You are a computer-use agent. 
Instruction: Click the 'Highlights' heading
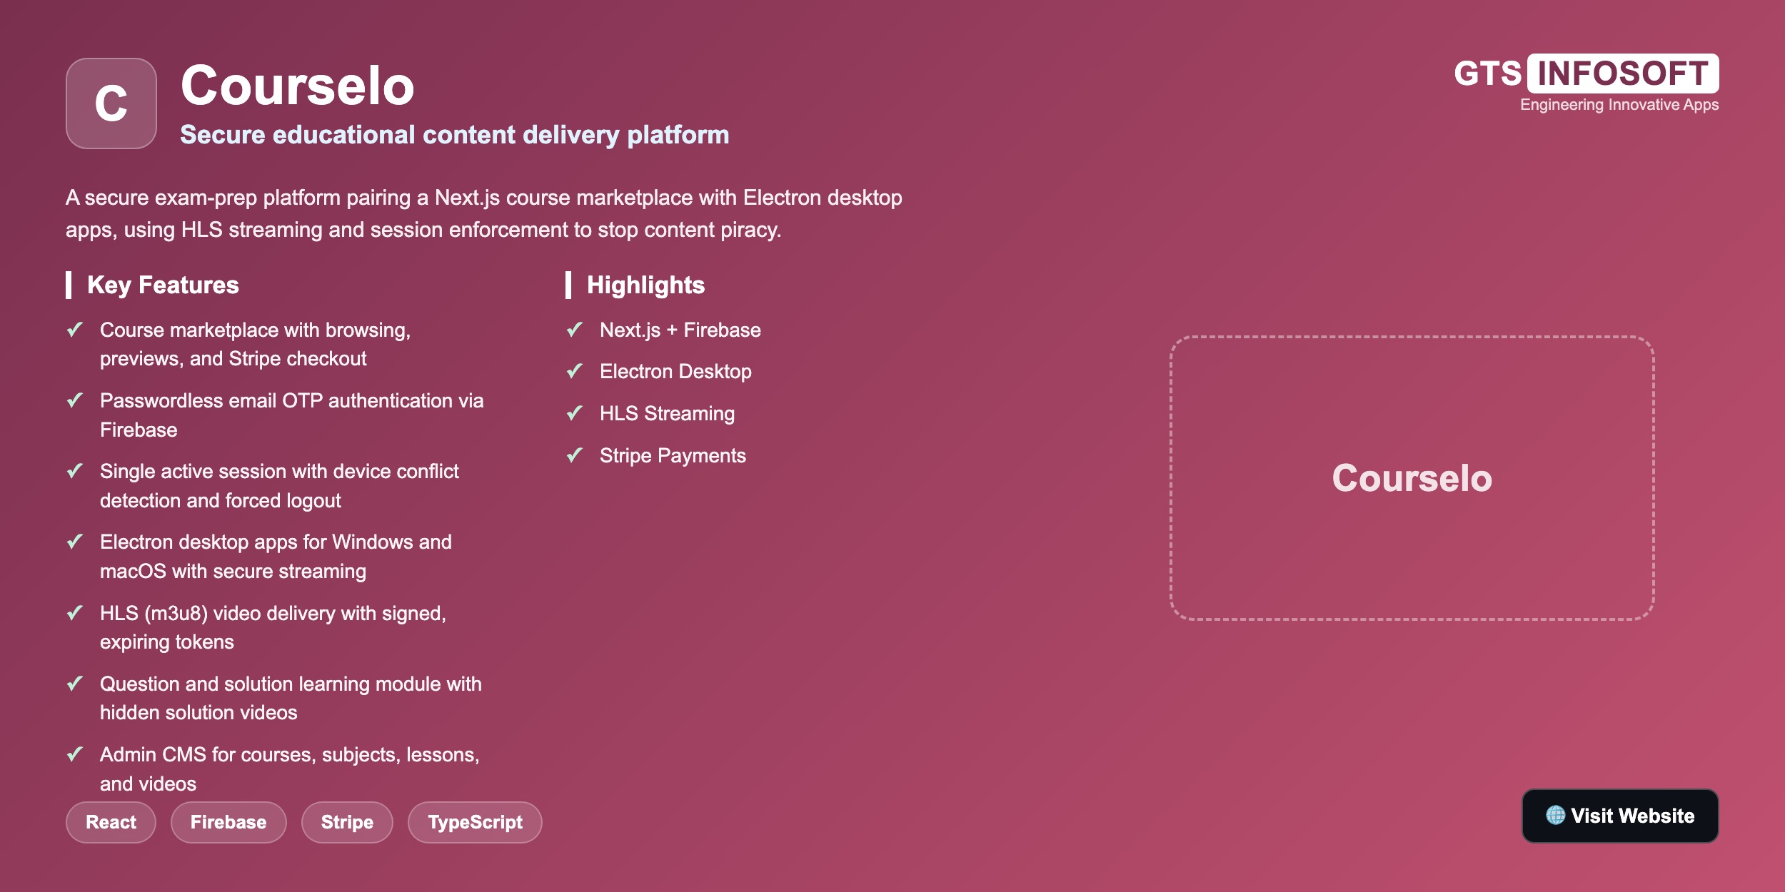point(645,285)
